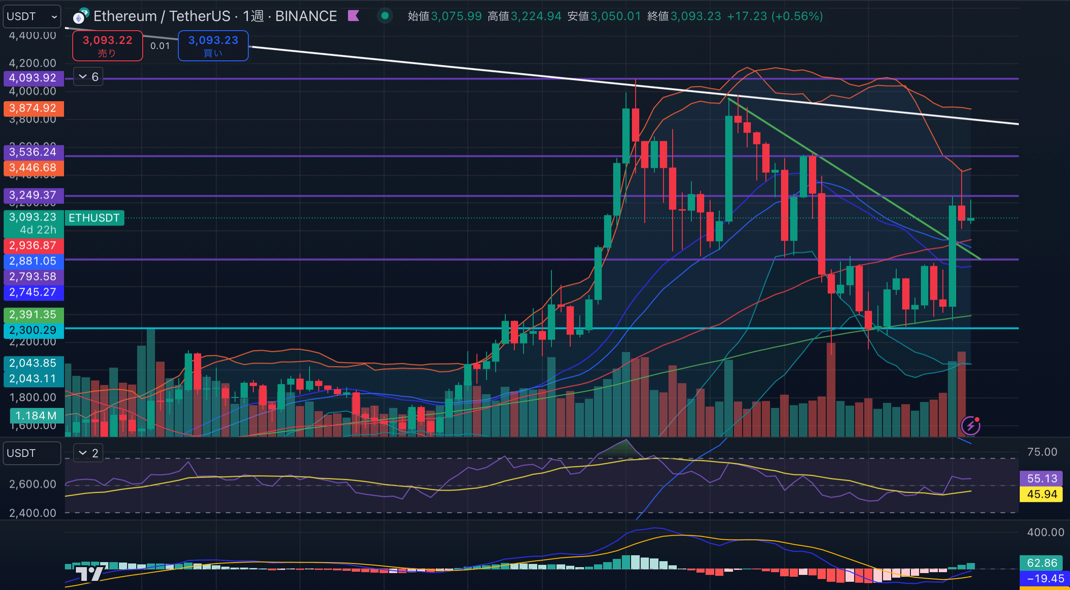Click the current price 3,093.23 label
This screenshot has height=590, width=1070.
coord(33,223)
